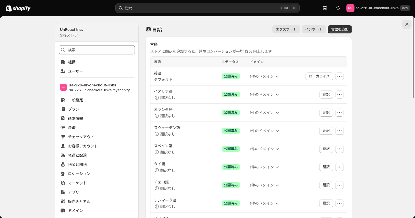Open more actions menu for チェコ語
This screenshot has width=415, height=218.
click(339, 185)
